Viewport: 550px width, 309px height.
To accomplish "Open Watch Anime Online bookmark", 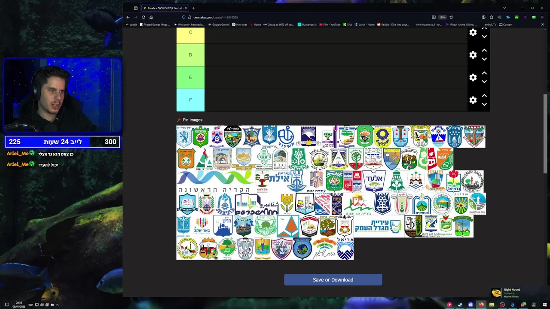I will coord(461,24).
